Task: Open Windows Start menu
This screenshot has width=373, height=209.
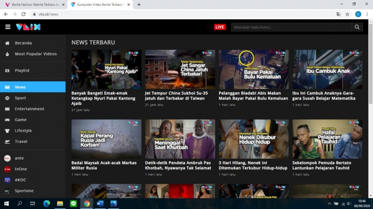Action: 6,204
